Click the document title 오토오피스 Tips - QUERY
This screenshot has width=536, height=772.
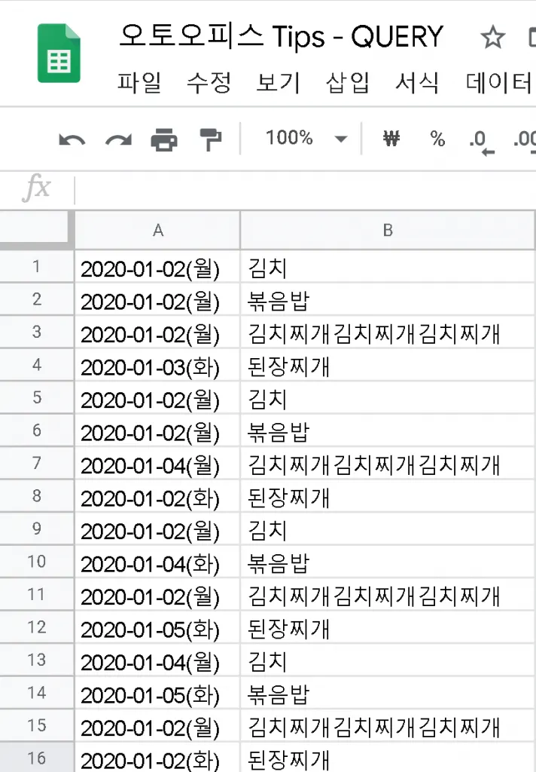pyautogui.click(x=282, y=36)
